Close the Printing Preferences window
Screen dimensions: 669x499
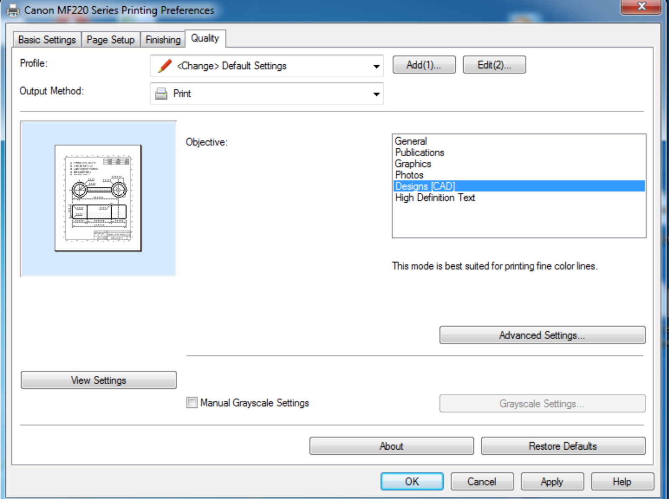pos(641,7)
